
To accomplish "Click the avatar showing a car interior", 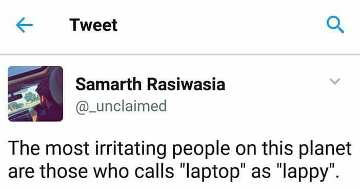I will click(35, 93).
